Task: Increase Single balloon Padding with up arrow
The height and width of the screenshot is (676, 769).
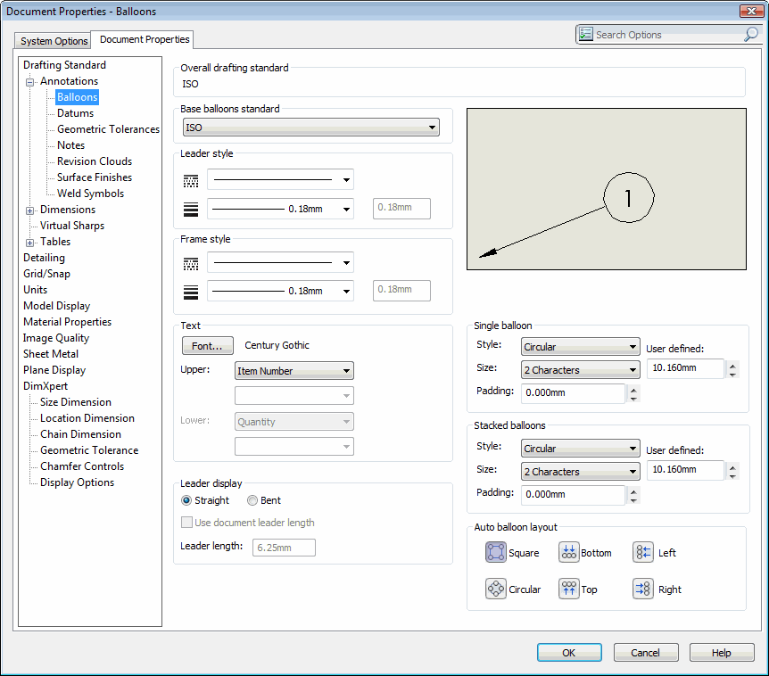Action: click(633, 389)
